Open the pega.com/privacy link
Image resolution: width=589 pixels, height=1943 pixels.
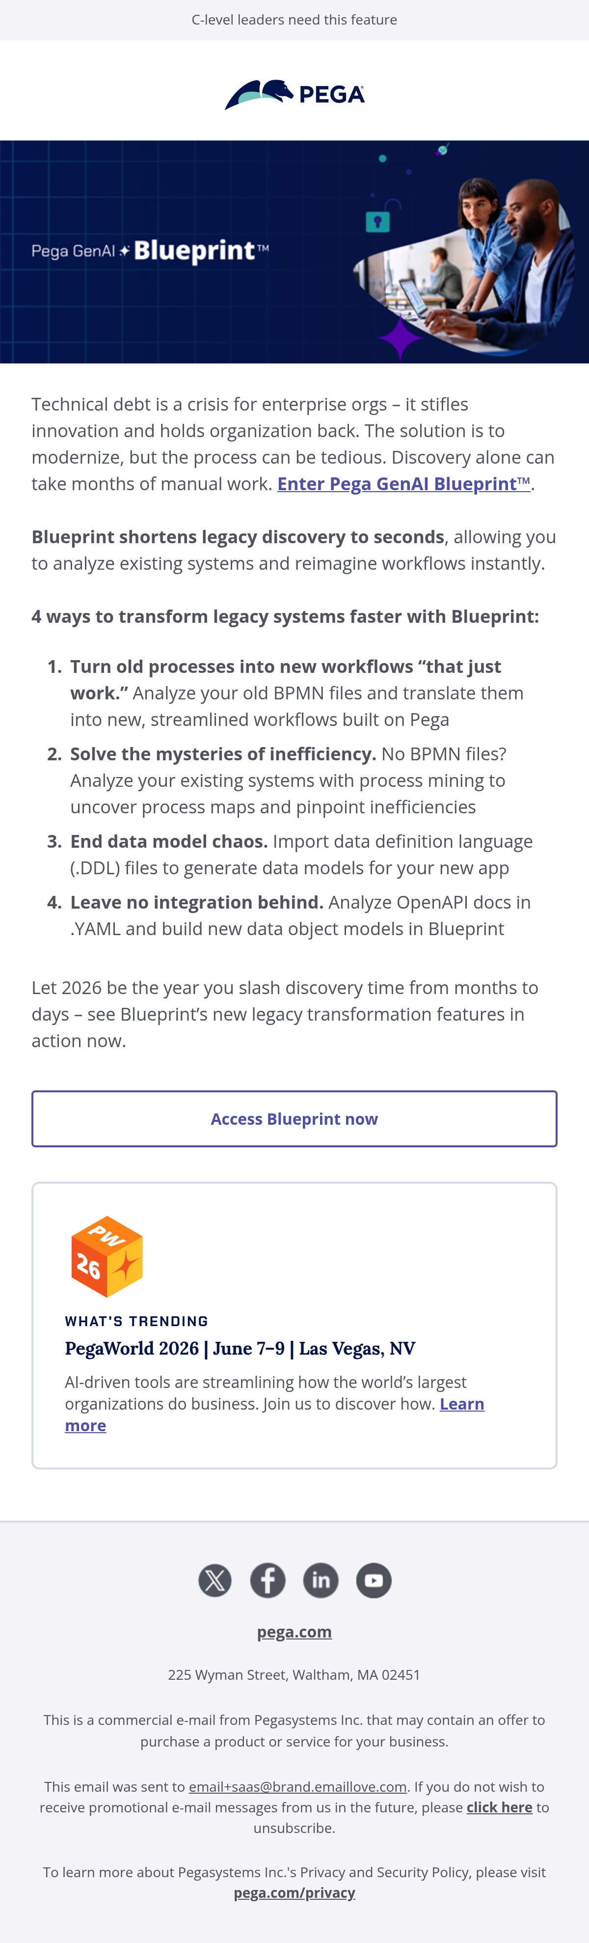(294, 1892)
